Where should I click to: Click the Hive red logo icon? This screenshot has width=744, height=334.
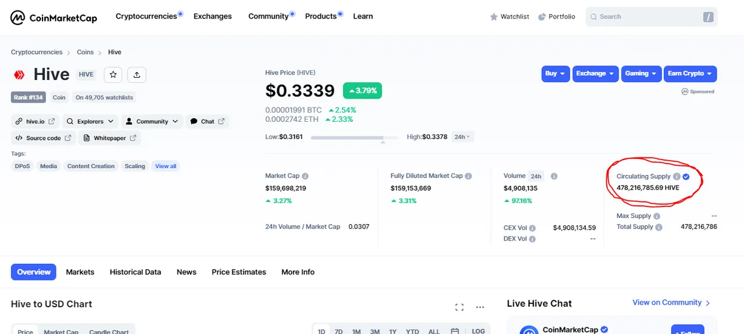19,75
